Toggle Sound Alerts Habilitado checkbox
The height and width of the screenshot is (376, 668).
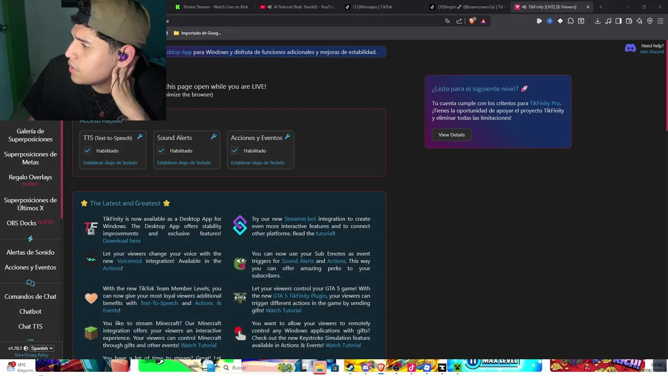tap(161, 150)
